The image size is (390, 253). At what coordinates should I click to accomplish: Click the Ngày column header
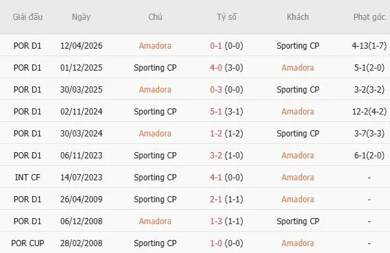pyautogui.click(x=81, y=17)
